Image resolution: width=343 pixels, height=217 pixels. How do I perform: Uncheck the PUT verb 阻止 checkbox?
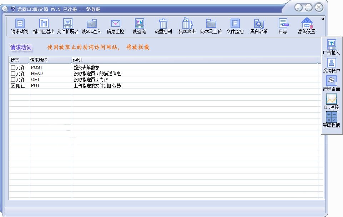coord(13,86)
